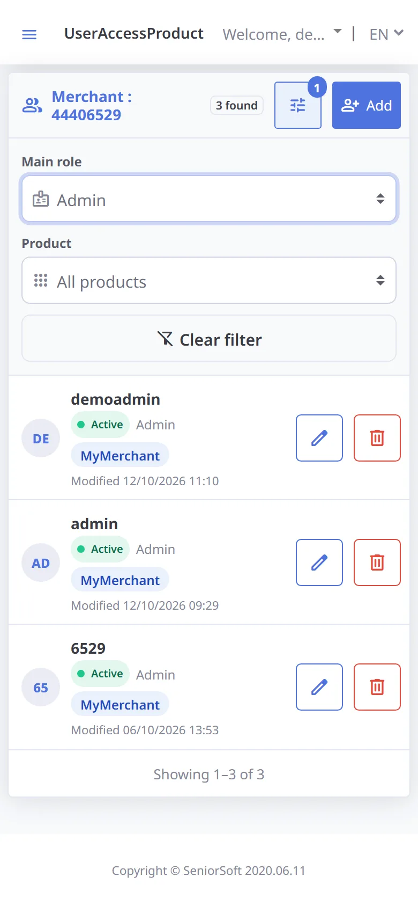The height and width of the screenshot is (906, 418).
Task: Click the AD avatar
Action: coord(41,562)
